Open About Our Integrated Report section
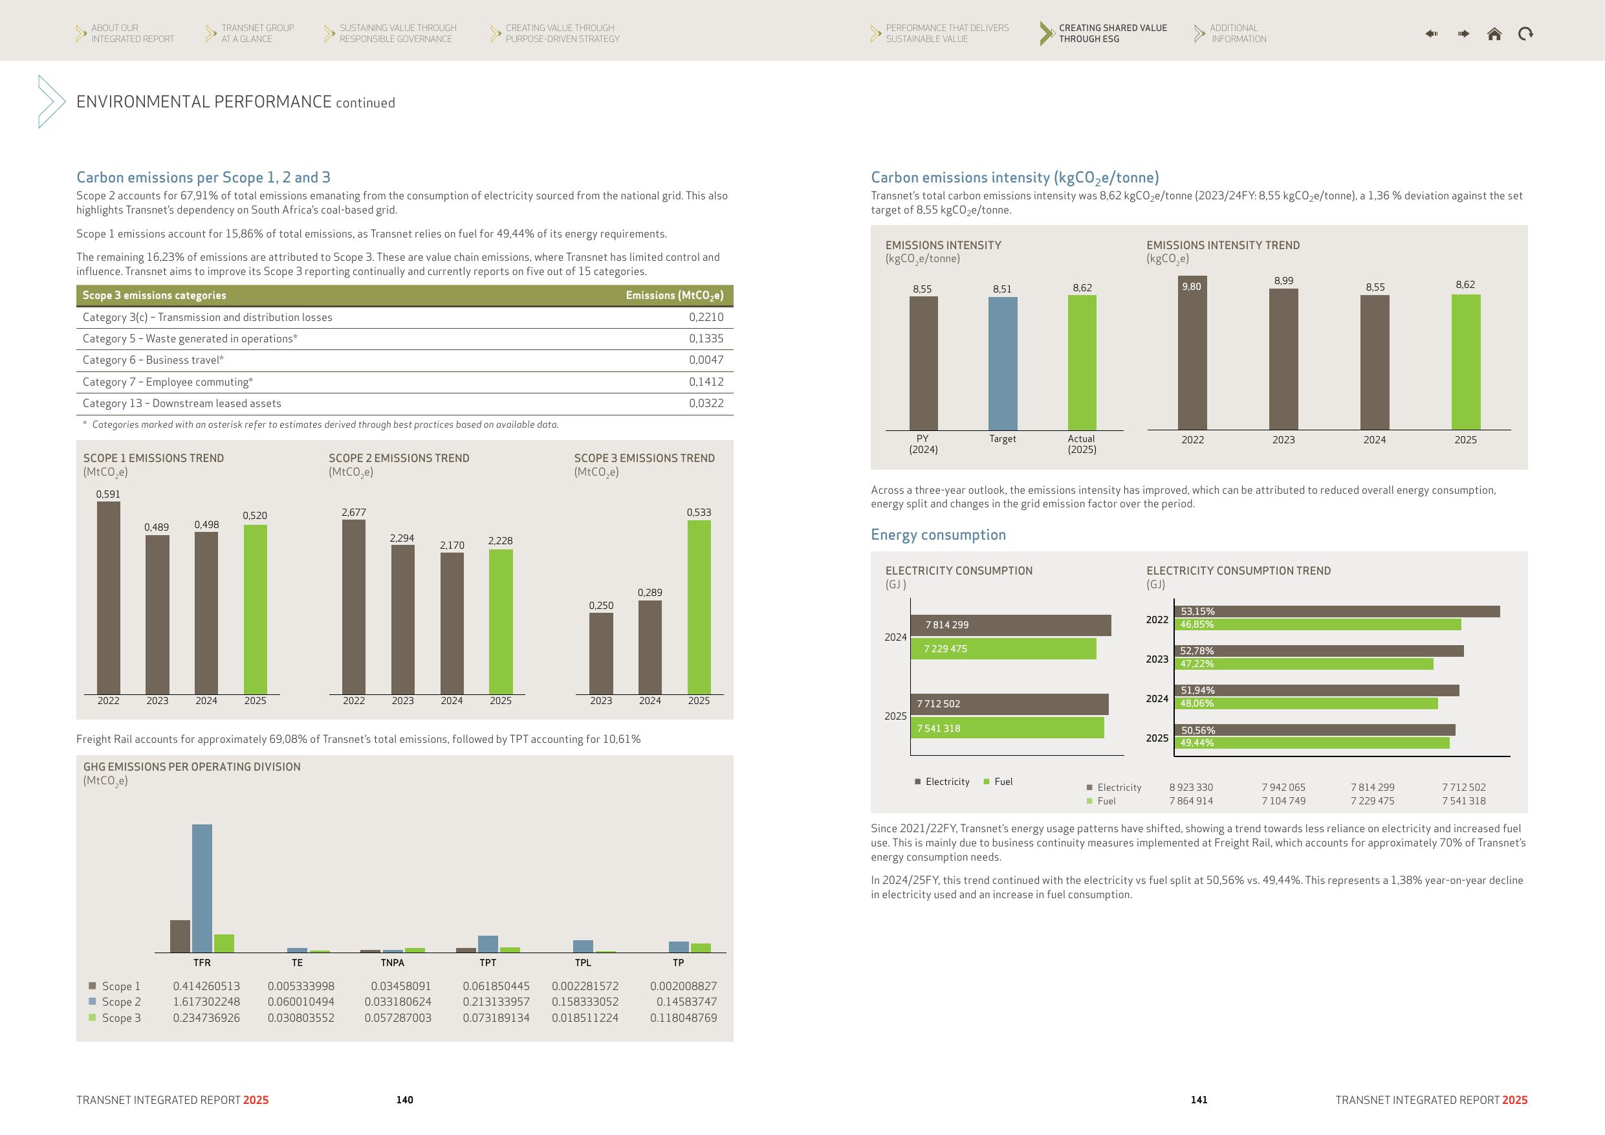Viewport: 1605px width, 1135px height. (x=132, y=34)
